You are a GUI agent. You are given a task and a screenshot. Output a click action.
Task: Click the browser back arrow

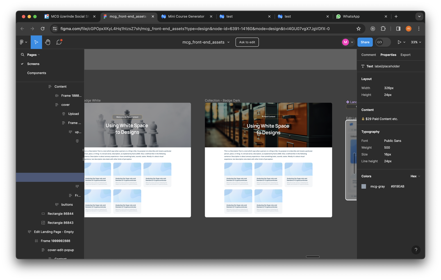point(22,29)
